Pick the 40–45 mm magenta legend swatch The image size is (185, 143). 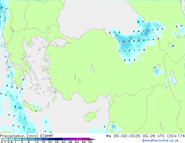click(x=79, y=139)
